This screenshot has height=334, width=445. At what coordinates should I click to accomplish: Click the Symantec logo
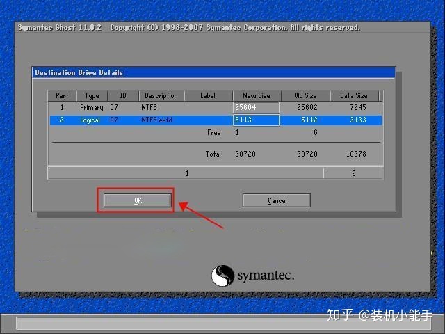click(x=252, y=276)
